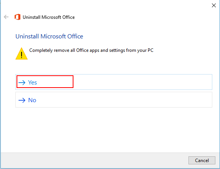This screenshot has width=220, height=169.
Task: Click the blue arrow beside No
Action: pos(22,100)
